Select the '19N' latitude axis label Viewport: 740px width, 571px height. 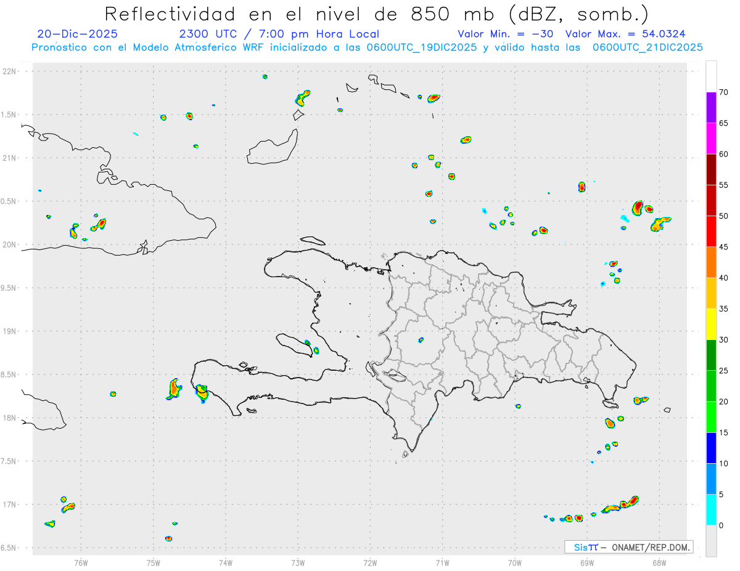[x=9, y=331]
